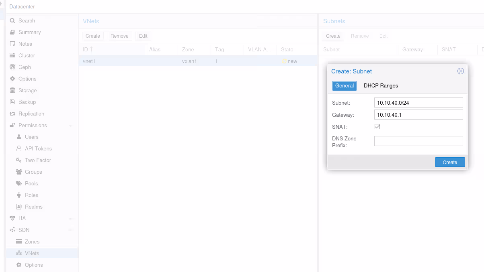Collapse the SDN tree section

71,230
